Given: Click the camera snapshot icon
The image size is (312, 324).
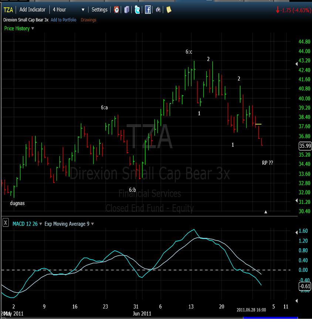Looking at the screenshot, I should tap(158, 10).
